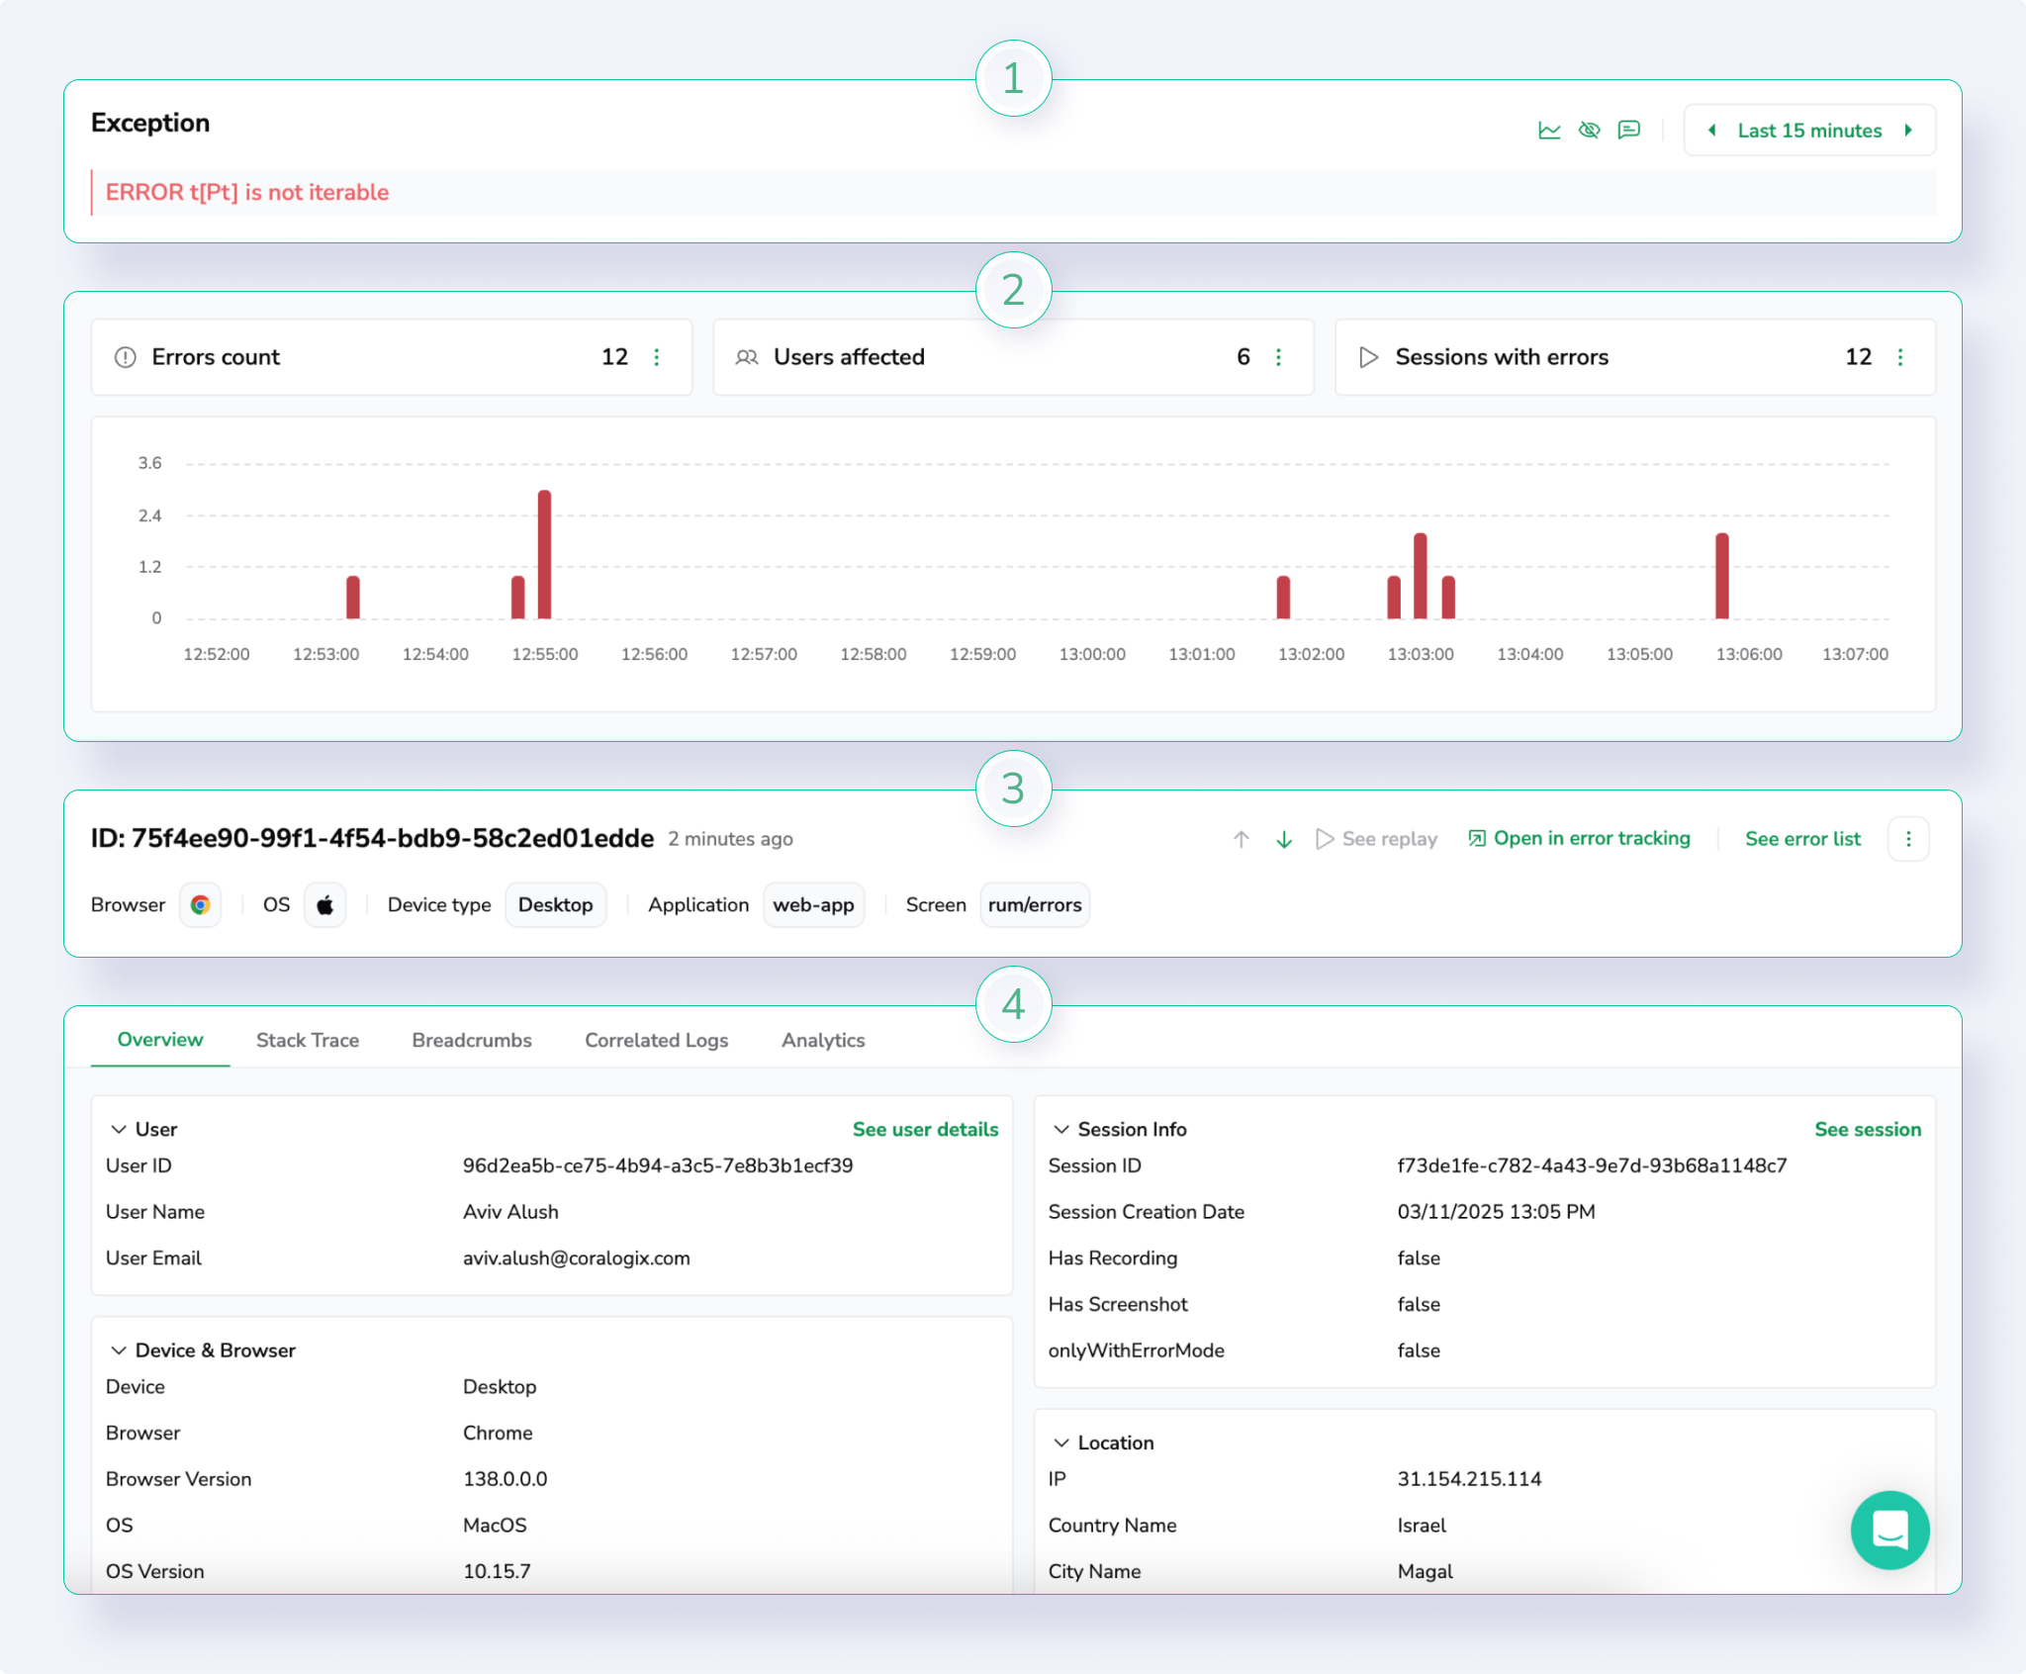The width and height of the screenshot is (2026, 1674).
Task: Open the Intercom chat bubble
Action: click(x=1889, y=1531)
